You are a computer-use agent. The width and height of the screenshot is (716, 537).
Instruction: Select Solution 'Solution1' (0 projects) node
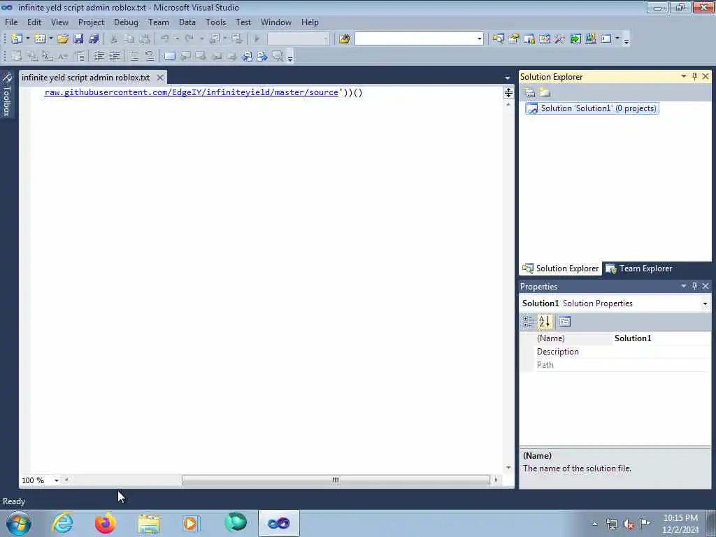tap(592, 108)
